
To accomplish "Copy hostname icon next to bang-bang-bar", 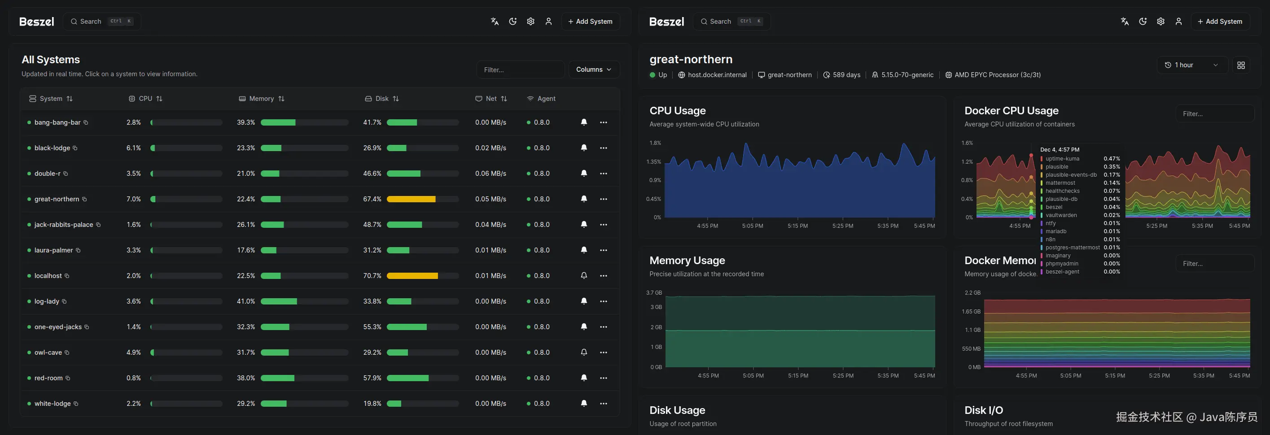I will click(x=86, y=123).
